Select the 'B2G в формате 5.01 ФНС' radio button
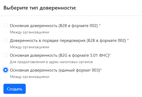 coord(6,55)
